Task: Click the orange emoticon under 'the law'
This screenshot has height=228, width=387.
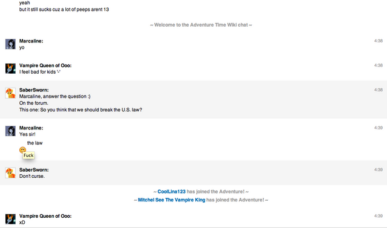Action: (x=22, y=150)
